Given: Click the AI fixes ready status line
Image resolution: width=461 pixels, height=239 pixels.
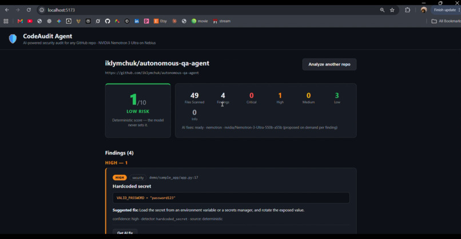Looking at the screenshot, I should [259, 128].
